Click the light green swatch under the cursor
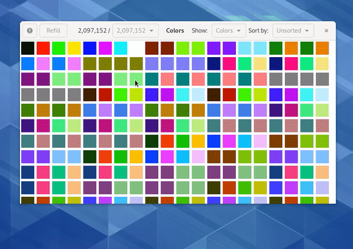The image size is (353, 249). 136,79
